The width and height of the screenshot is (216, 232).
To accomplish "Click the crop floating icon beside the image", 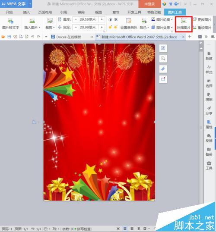I will (163, 69).
